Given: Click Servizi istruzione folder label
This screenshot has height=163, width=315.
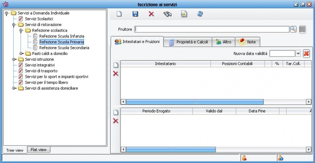Looking at the screenshot, I should click(x=39, y=60).
